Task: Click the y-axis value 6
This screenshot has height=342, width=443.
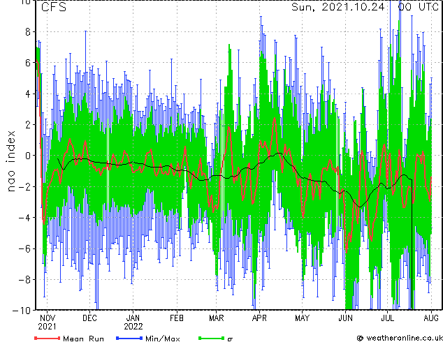Action: click(28, 63)
